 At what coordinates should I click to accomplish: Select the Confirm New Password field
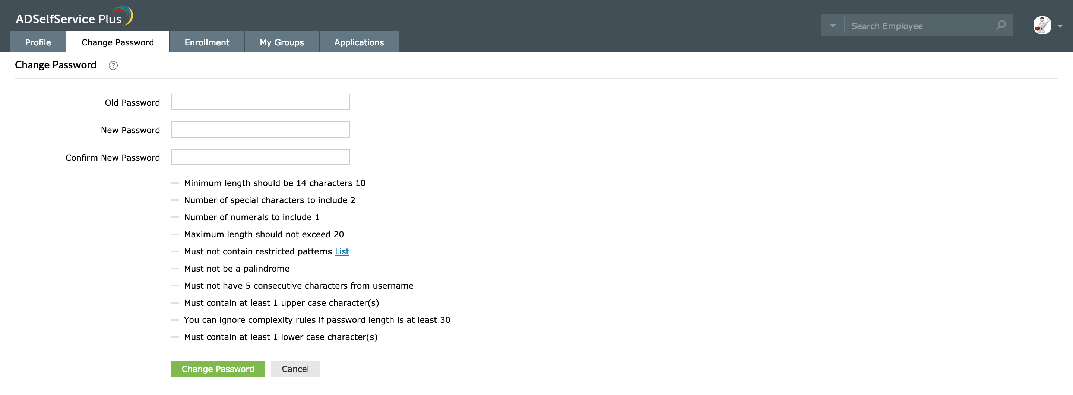click(260, 157)
